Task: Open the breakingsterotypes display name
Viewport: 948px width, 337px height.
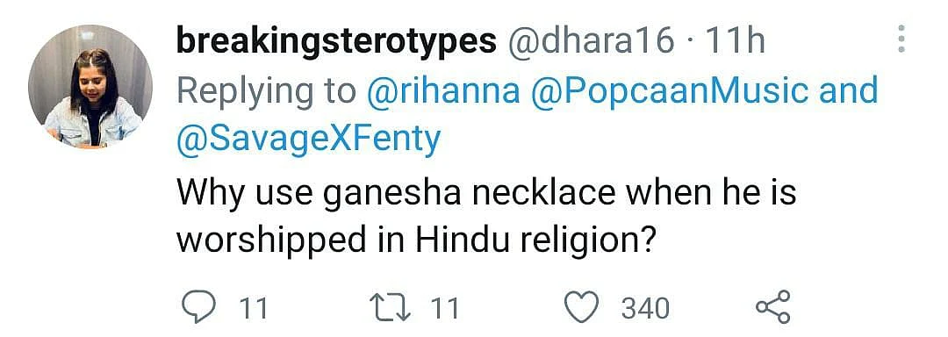Action: tap(336, 42)
